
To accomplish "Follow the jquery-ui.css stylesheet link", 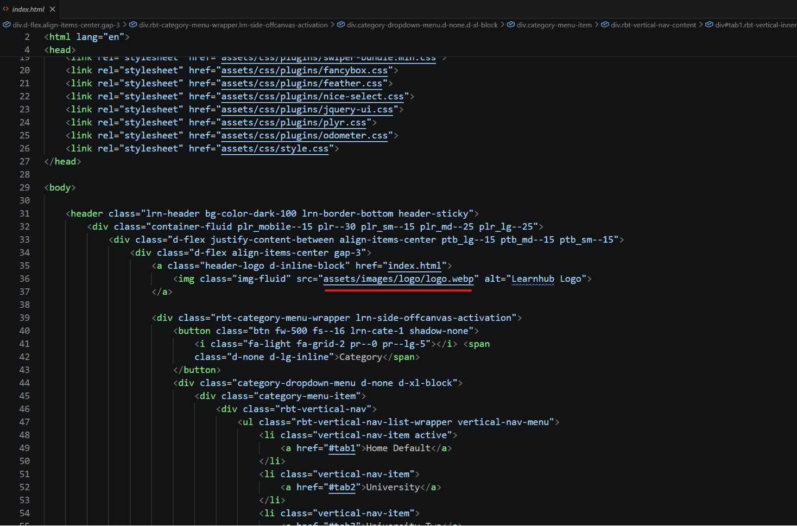I will coord(307,110).
